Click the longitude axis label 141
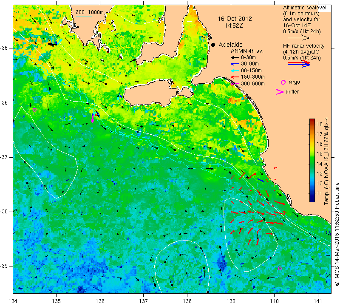Image resolution: width=340 pixels, height=306 pixels. [x=318, y=301]
